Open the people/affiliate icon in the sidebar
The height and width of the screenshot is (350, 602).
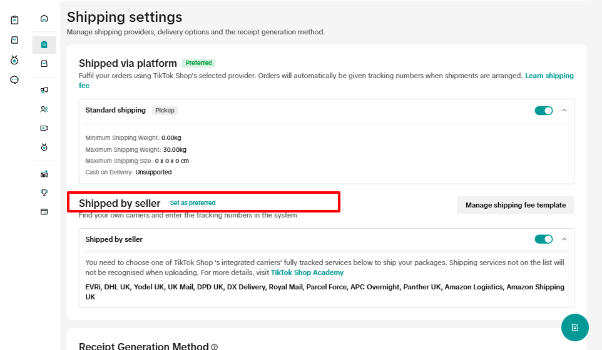[44, 109]
